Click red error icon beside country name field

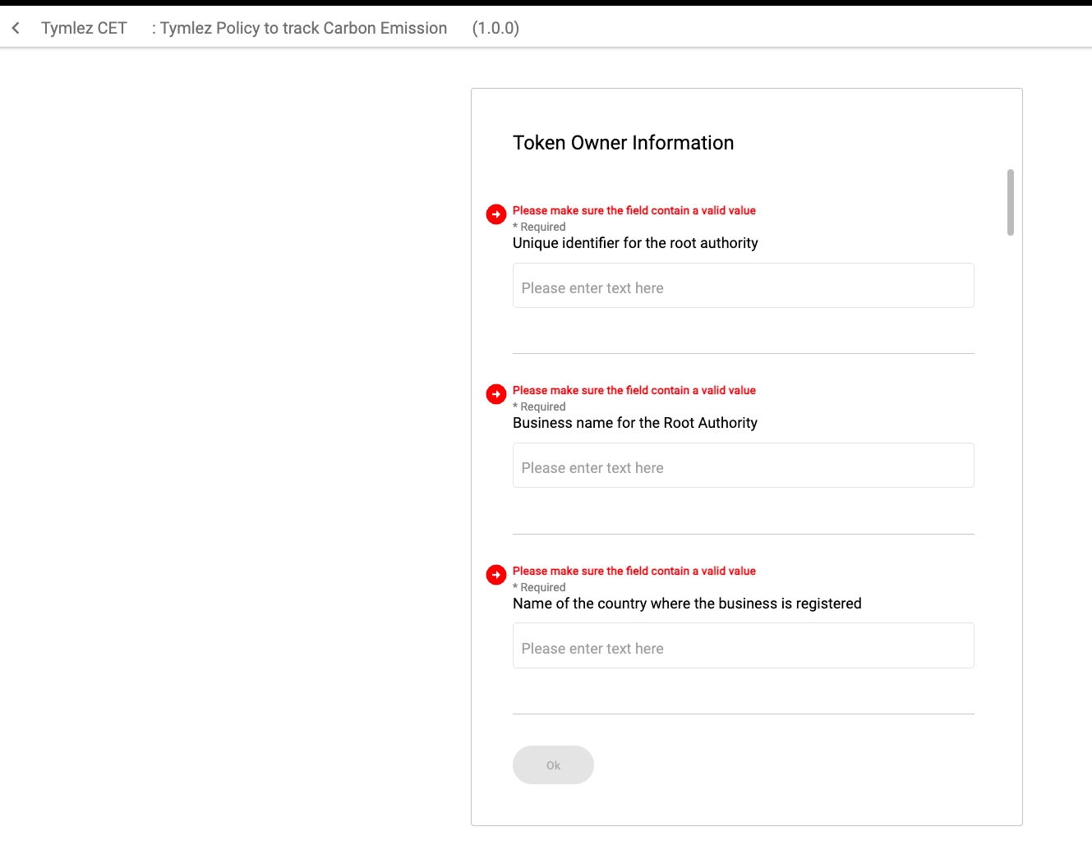pyautogui.click(x=496, y=575)
